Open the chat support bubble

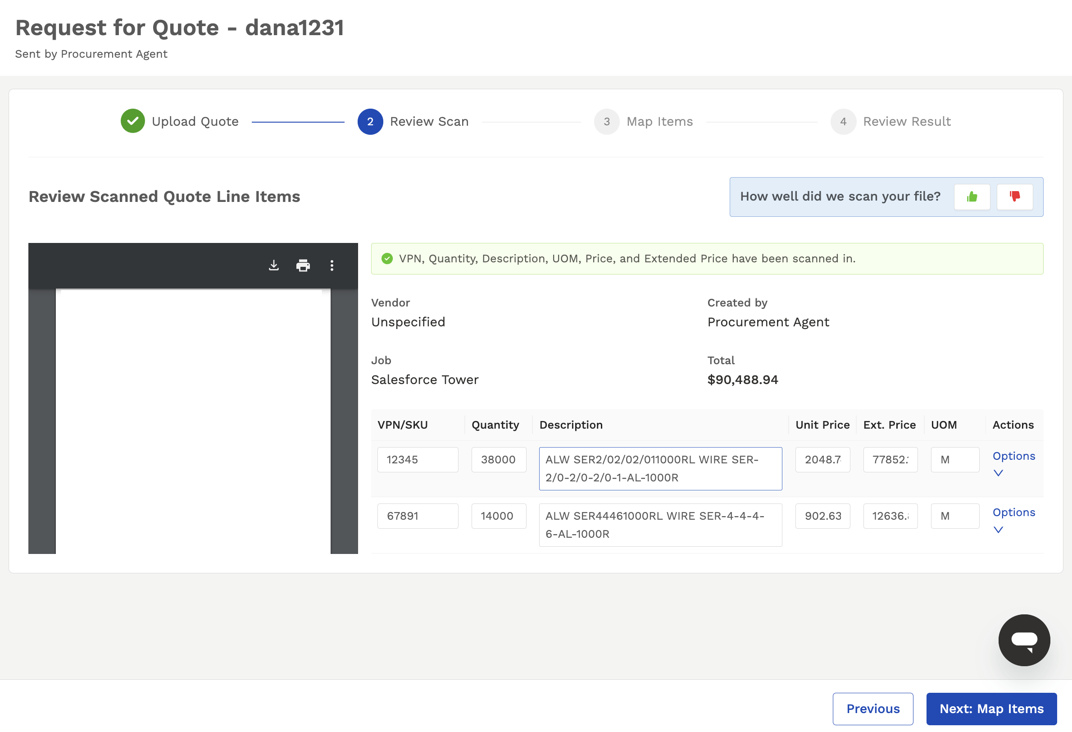pyautogui.click(x=1024, y=640)
